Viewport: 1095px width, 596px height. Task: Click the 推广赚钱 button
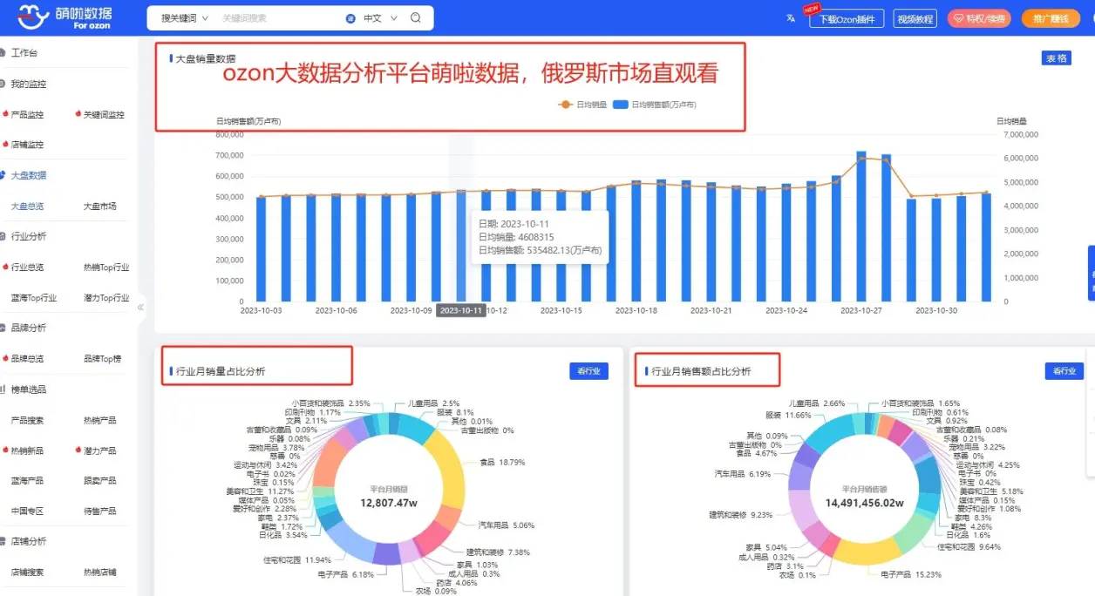[1051, 18]
